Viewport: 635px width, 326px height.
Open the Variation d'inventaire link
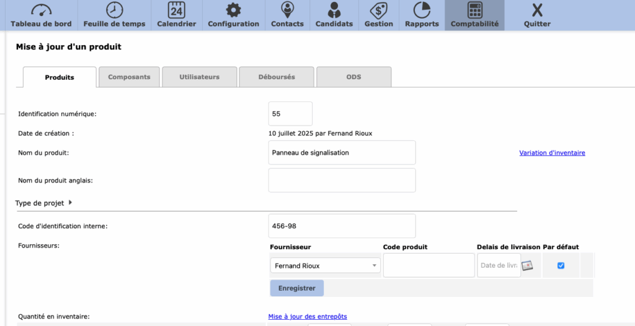tap(552, 153)
